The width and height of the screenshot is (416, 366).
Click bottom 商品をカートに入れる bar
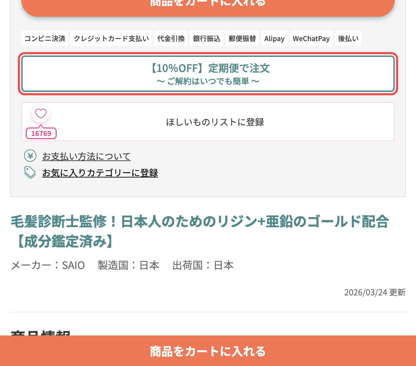(208, 351)
